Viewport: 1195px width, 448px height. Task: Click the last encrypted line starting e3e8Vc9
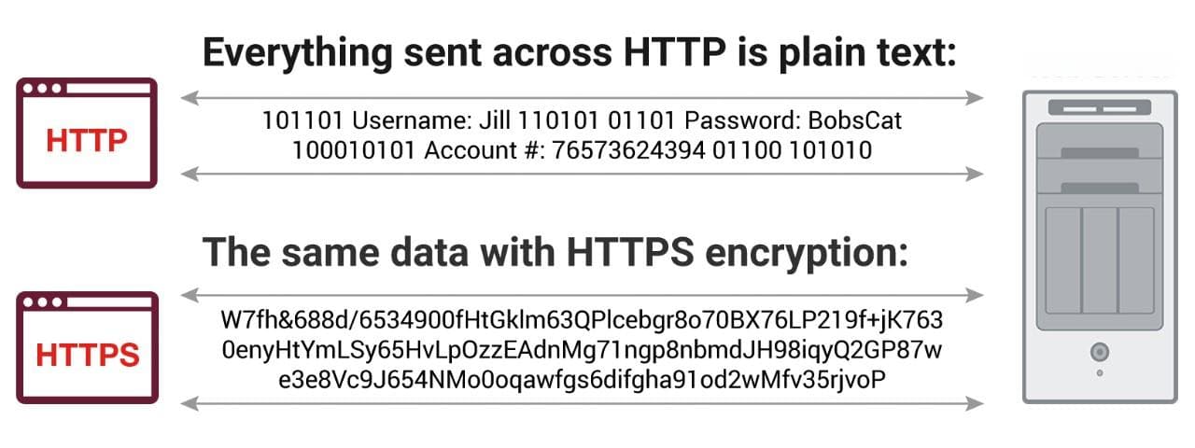(x=583, y=379)
